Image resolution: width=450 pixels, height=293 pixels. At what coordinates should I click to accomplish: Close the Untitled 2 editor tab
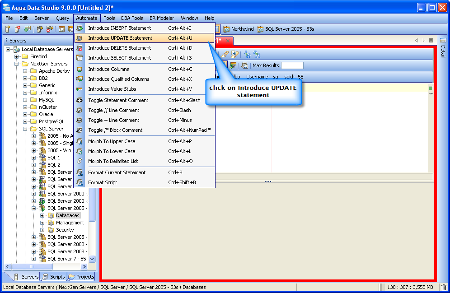tap(228, 41)
